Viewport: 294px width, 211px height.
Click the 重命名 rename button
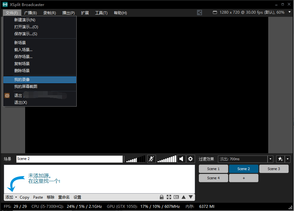pos(64,197)
